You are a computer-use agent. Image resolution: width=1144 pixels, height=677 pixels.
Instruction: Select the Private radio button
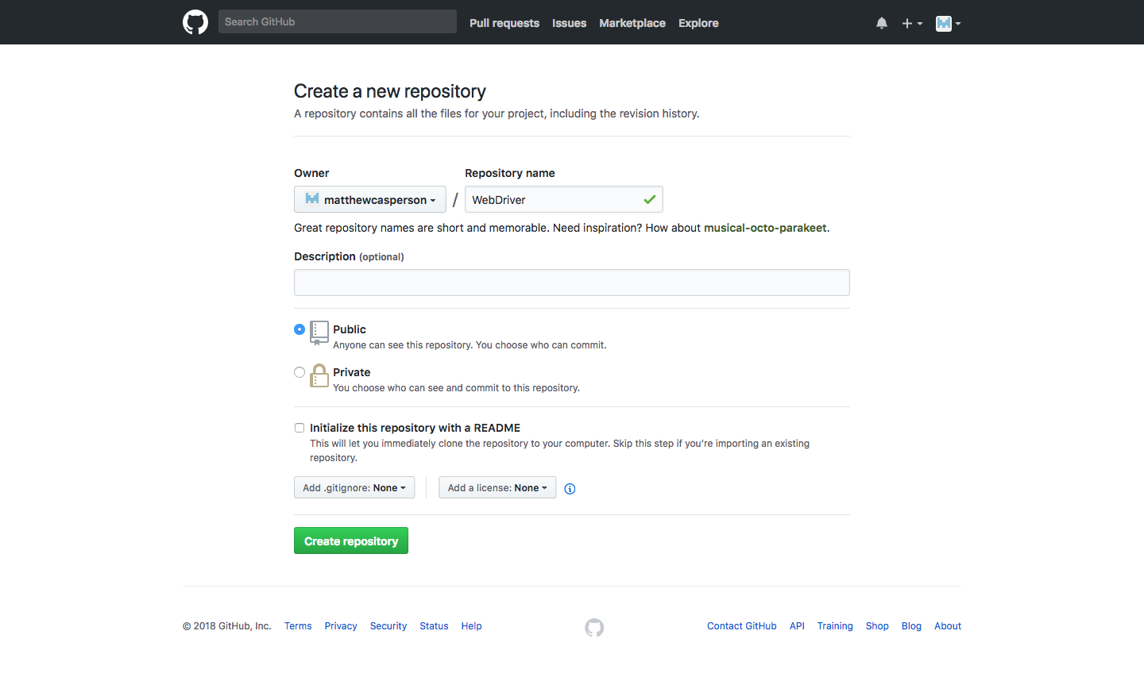tap(300, 372)
